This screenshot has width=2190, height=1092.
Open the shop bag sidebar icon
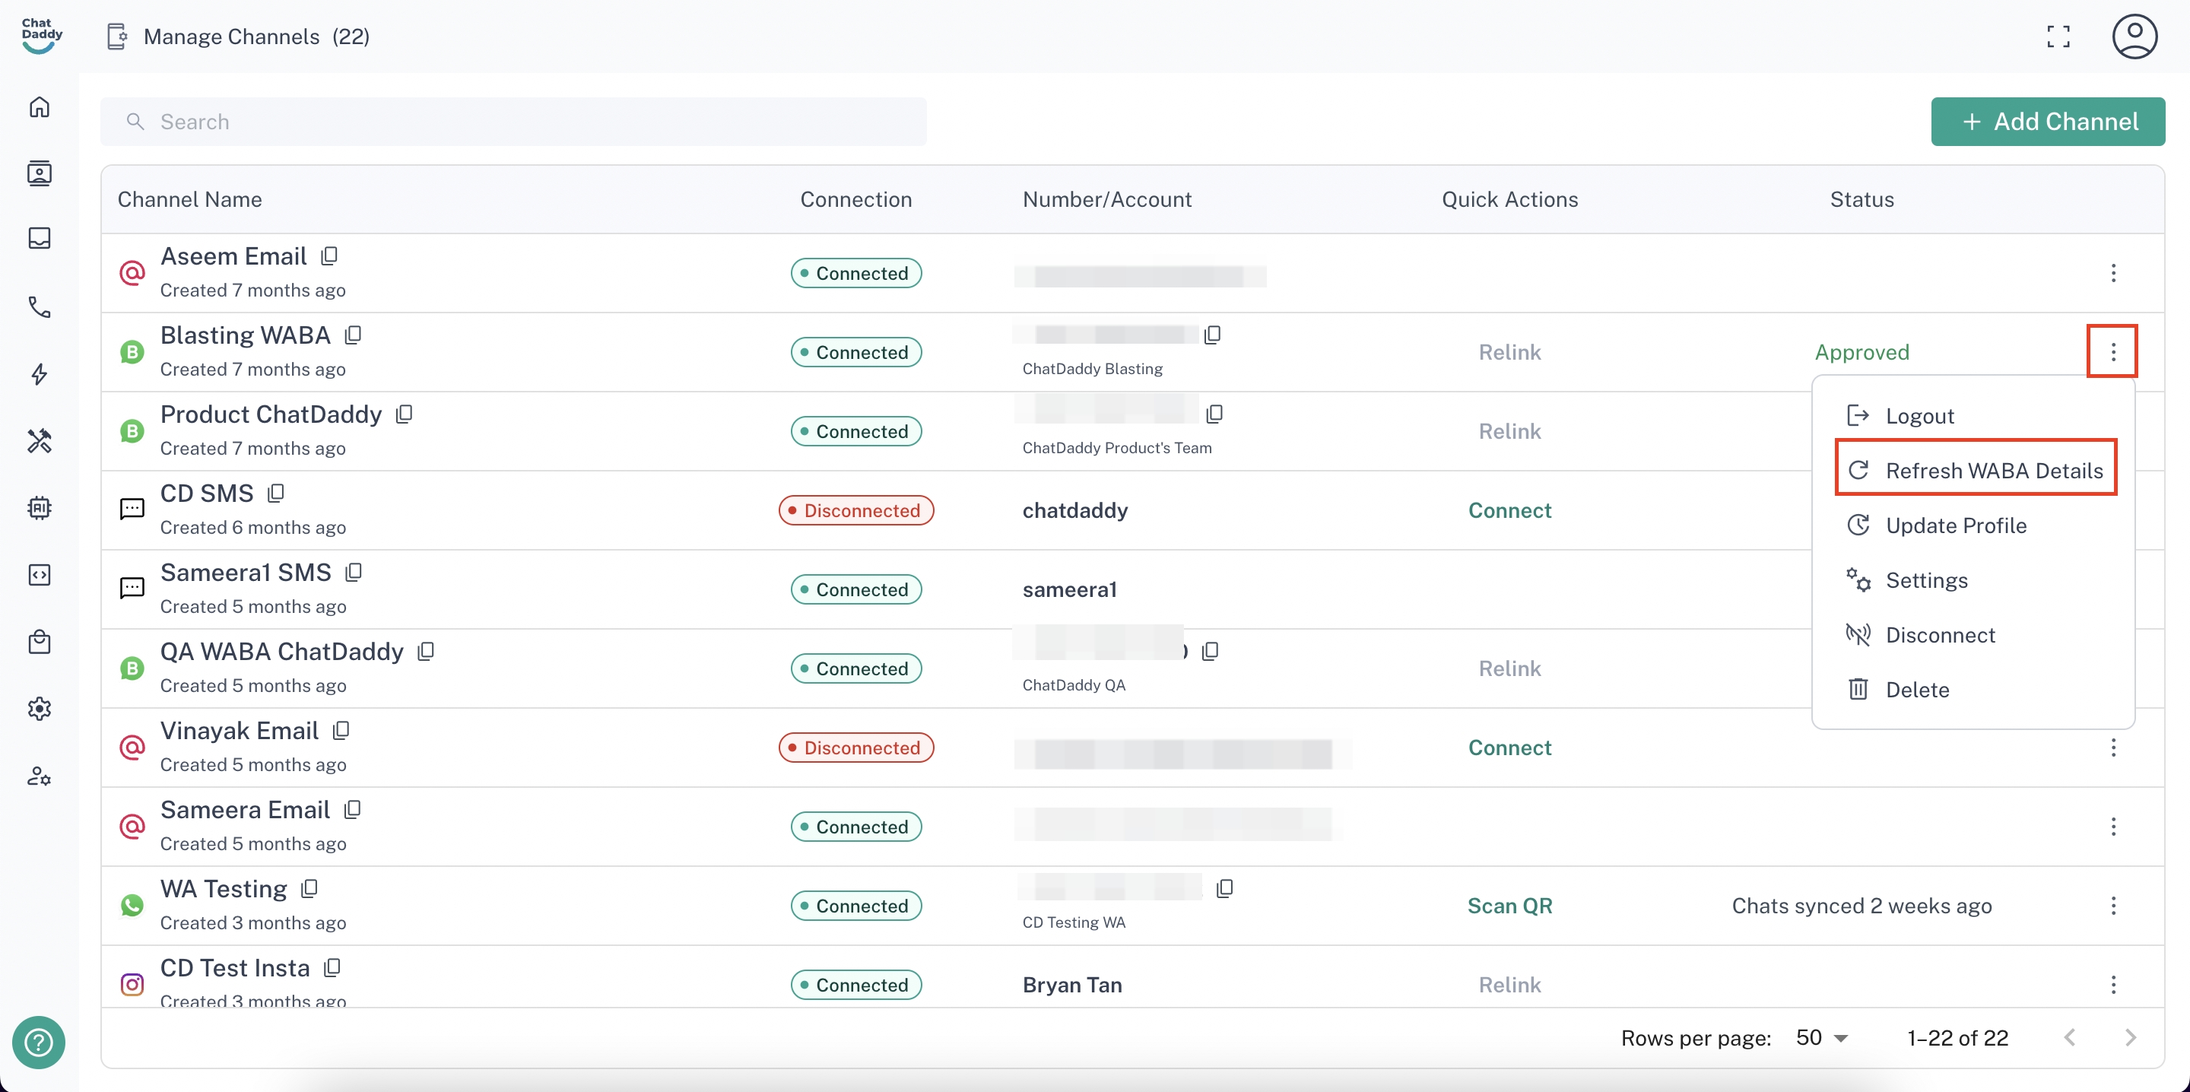39,641
